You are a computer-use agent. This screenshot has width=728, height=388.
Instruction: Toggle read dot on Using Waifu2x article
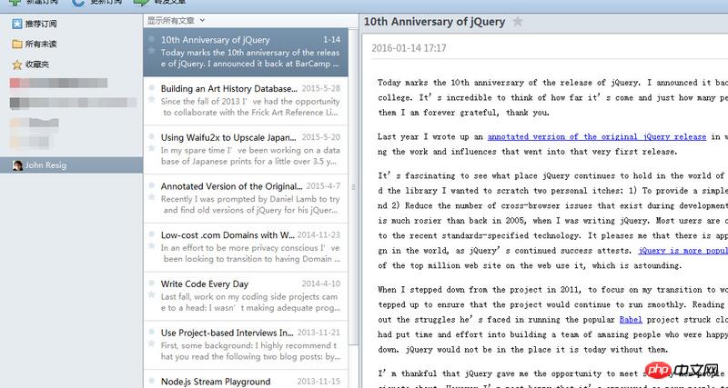151,136
